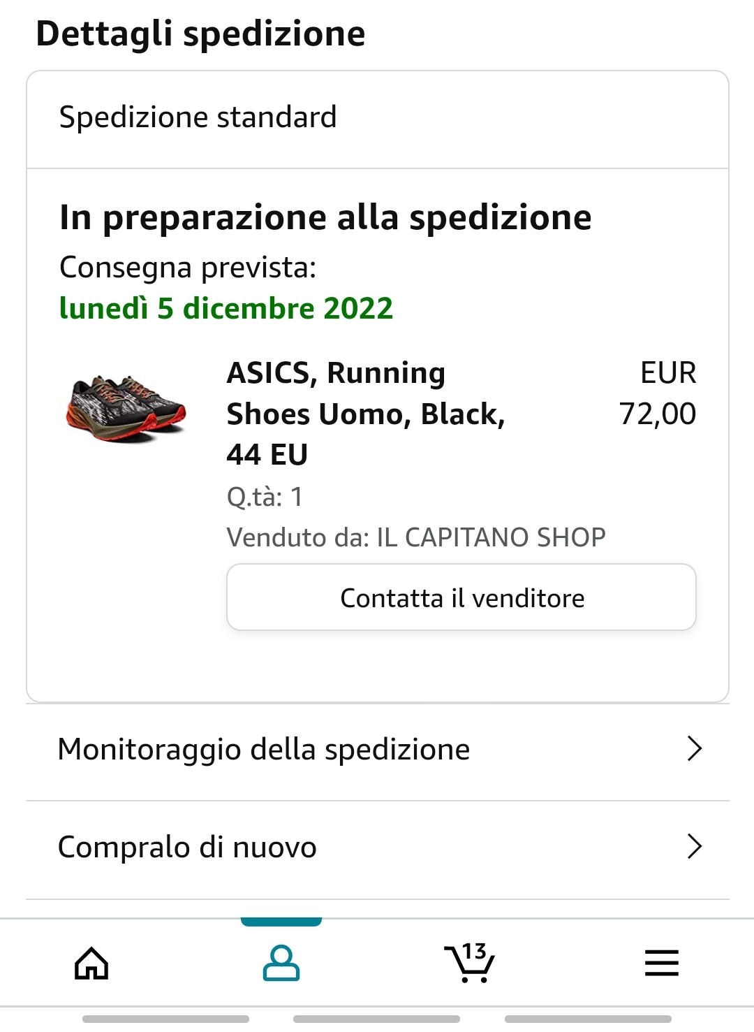
Task: Open ASICS Running Shoes Uomo product title
Action: (366, 414)
